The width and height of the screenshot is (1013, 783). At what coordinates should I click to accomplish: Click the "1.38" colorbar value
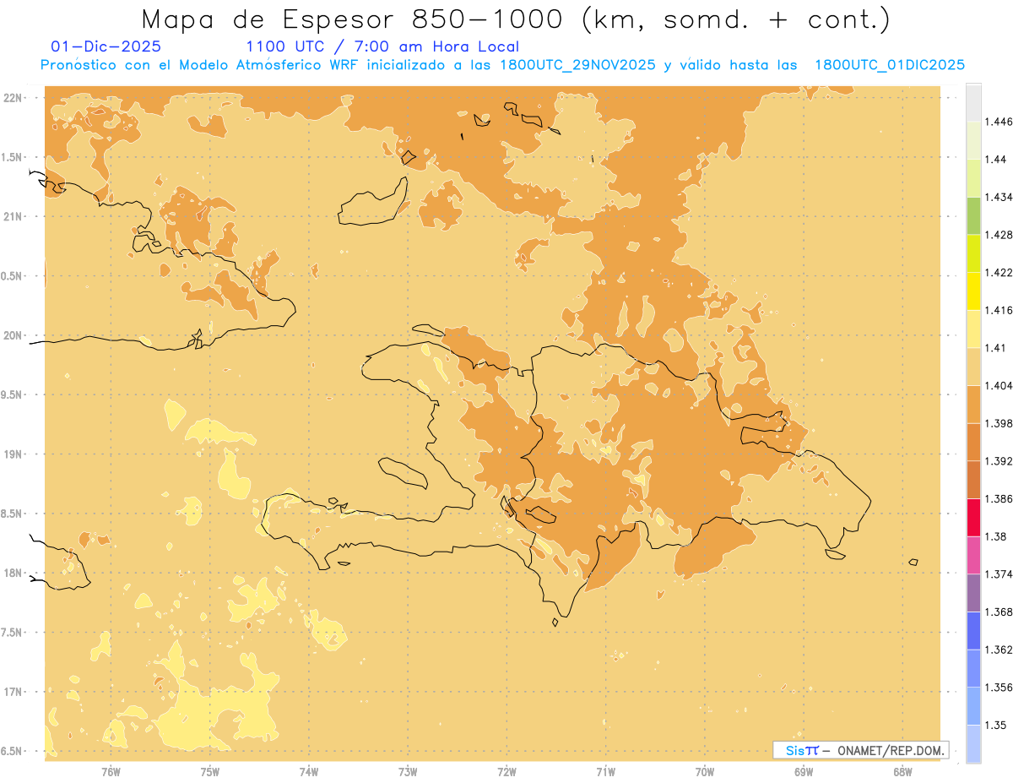point(995,536)
